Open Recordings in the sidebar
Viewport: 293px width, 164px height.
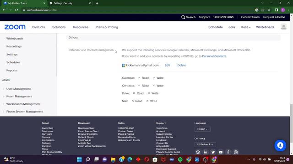pyautogui.click(x=14, y=46)
